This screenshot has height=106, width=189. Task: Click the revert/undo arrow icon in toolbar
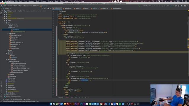pos(178,6)
